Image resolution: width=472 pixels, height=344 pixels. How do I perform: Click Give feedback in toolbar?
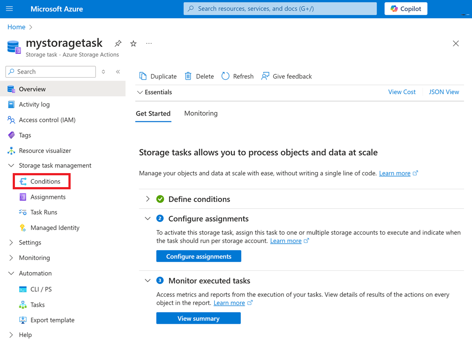tap(286, 76)
